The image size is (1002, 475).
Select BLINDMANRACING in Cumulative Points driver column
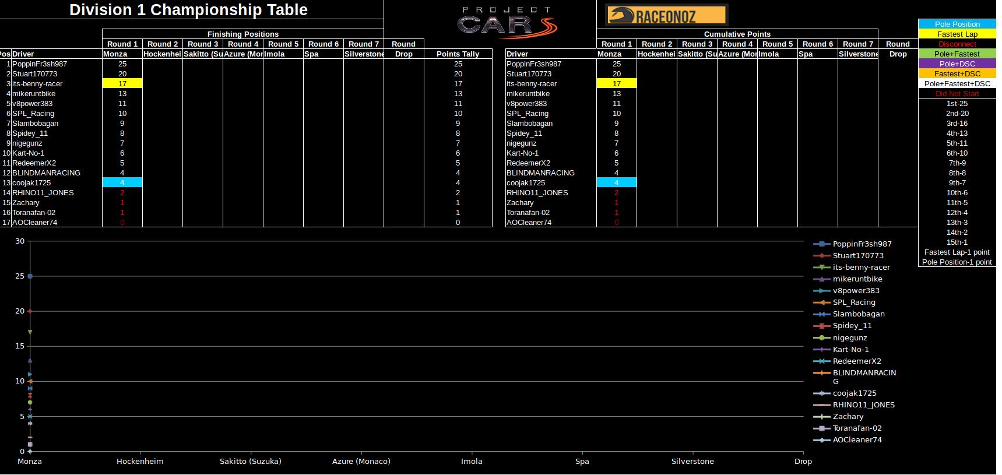(541, 173)
